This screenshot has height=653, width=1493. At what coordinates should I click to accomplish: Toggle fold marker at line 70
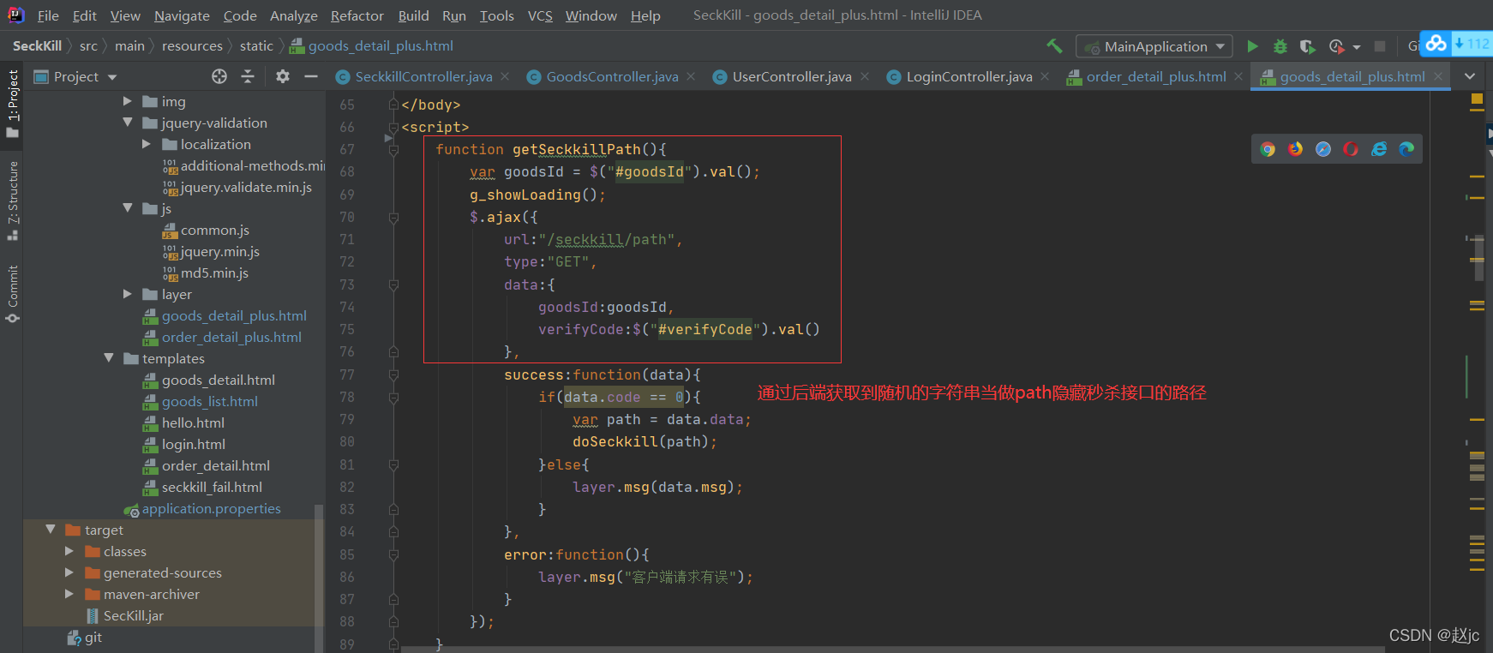click(x=393, y=218)
